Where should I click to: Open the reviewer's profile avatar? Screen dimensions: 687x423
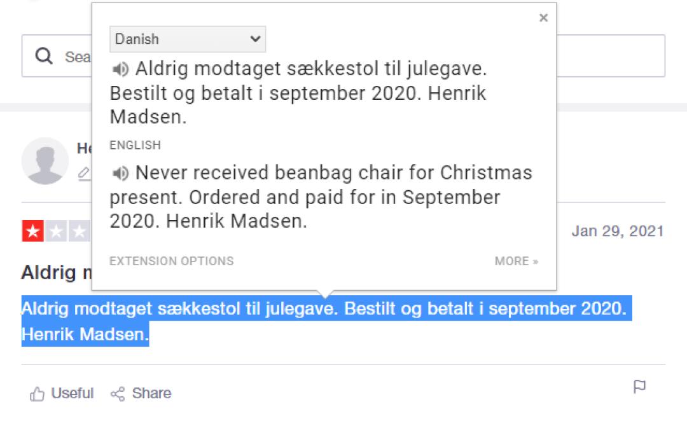45,161
